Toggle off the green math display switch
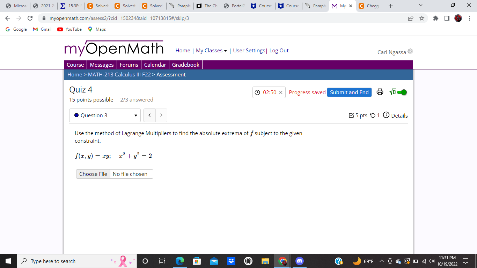Image resolution: width=477 pixels, height=268 pixels. coord(402,92)
